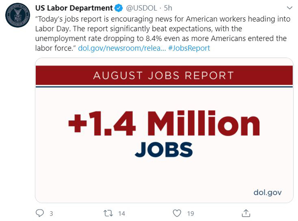Click the US Labor Department name
This screenshot has width=298, height=221.
pos(74,8)
